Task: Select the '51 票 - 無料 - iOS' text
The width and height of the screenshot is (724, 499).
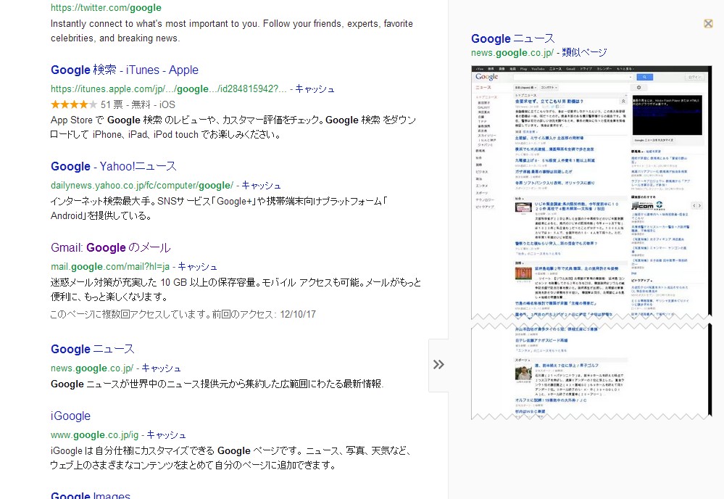Action: tap(138, 104)
